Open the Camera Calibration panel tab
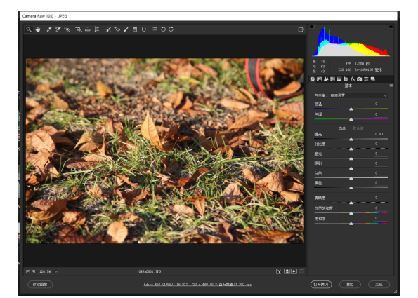The width and height of the screenshot is (418, 298). (x=360, y=79)
